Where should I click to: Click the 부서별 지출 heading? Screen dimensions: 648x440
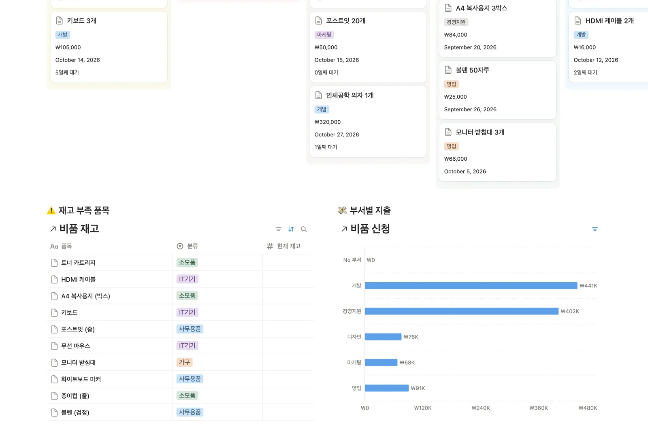coord(370,210)
